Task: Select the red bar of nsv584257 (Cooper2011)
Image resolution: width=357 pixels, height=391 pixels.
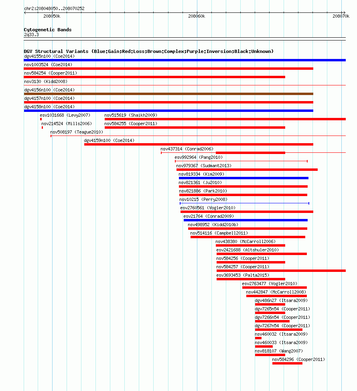Action: (281, 271)
